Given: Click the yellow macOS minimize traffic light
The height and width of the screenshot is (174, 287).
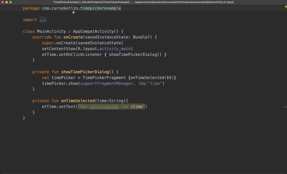Looking at the screenshot, I should click(7, 2).
